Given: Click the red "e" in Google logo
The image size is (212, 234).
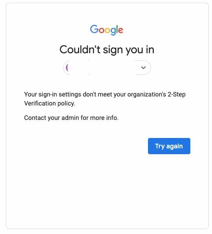Looking at the screenshot, I should pos(121,30).
